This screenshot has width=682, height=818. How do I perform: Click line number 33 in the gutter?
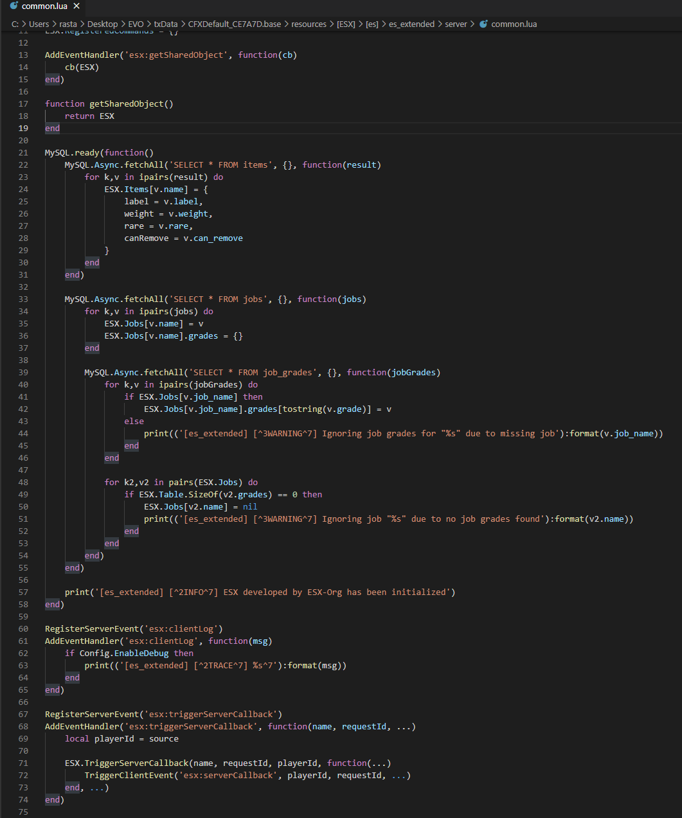23,299
